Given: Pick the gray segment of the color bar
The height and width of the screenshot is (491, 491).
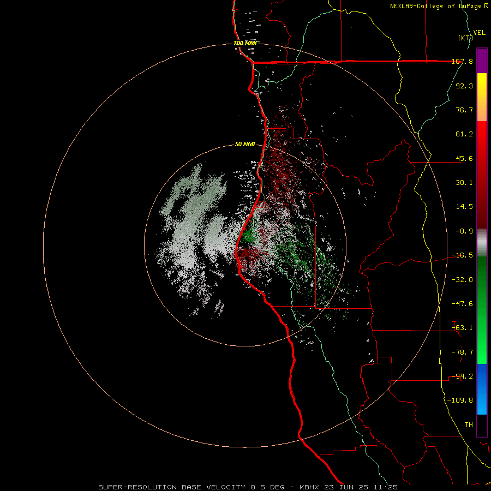Looking at the screenshot, I should pyautogui.click(x=482, y=243).
